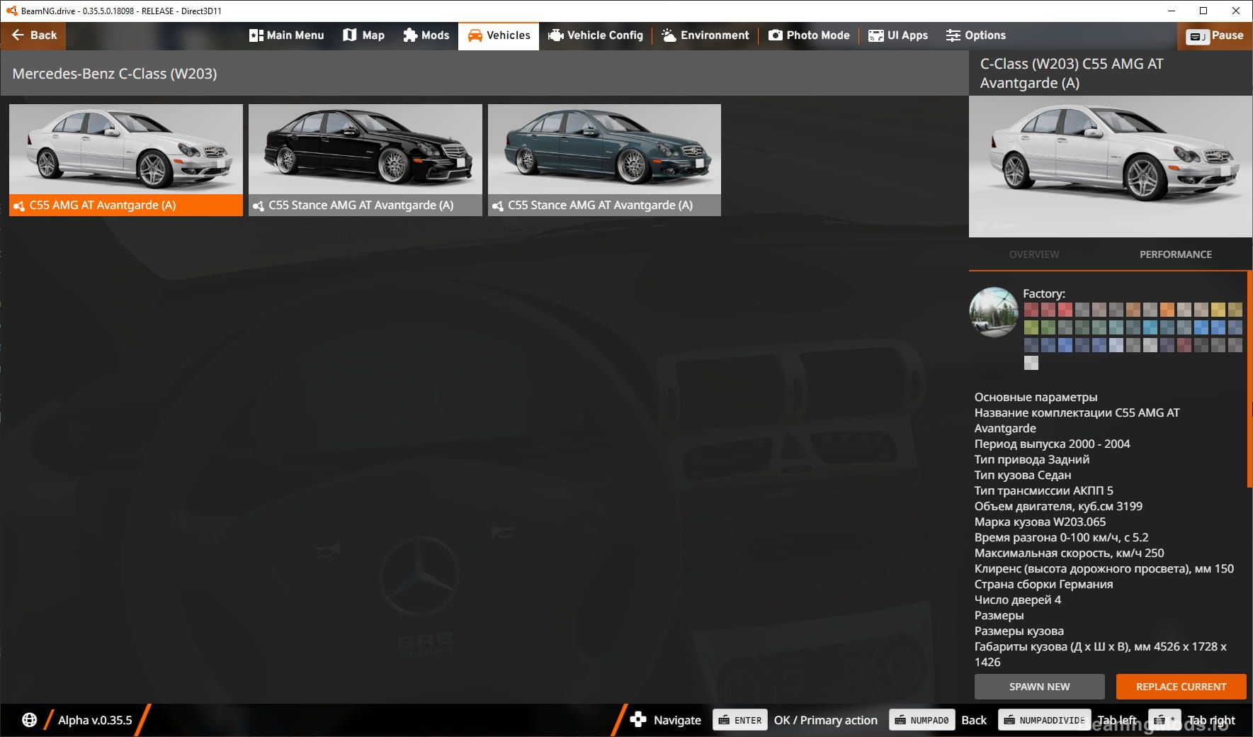
Task: Click the globe language icon
Action: click(x=29, y=720)
